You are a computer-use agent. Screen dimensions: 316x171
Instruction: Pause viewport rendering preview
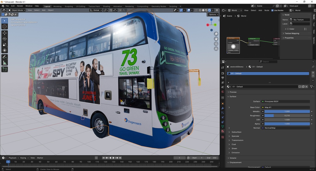tap(217, 10)
